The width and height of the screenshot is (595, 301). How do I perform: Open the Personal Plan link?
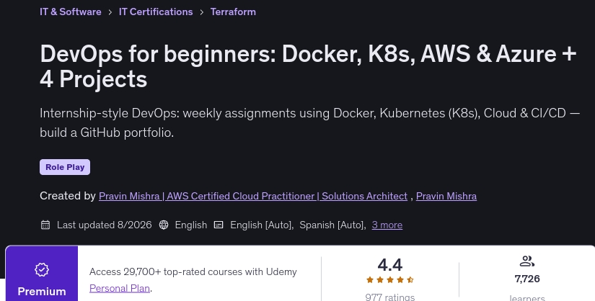(120, 288)
